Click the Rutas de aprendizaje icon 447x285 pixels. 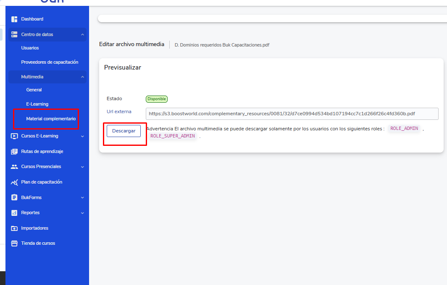pos(14,152)
